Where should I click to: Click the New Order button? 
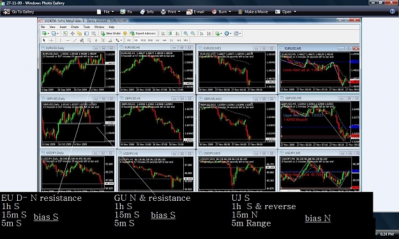pos(111,33)
